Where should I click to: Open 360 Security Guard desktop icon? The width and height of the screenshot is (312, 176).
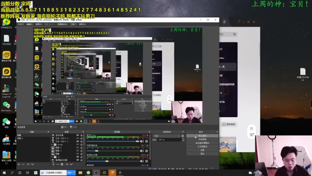click(6, 24)
